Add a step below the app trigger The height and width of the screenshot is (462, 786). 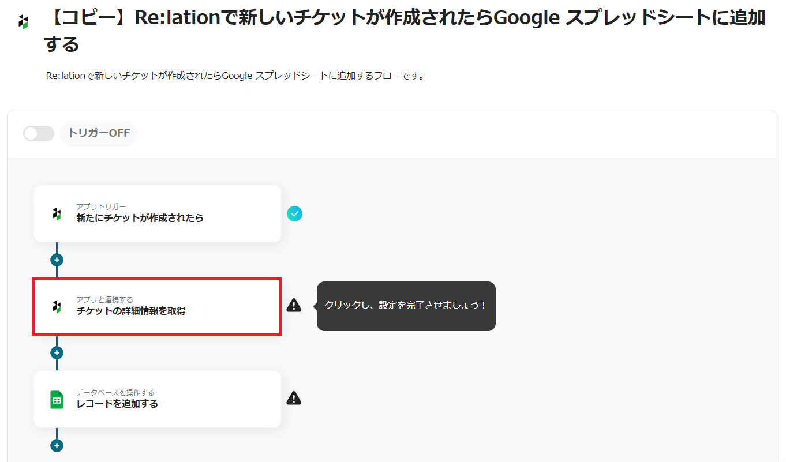click(x=57, y=260)
